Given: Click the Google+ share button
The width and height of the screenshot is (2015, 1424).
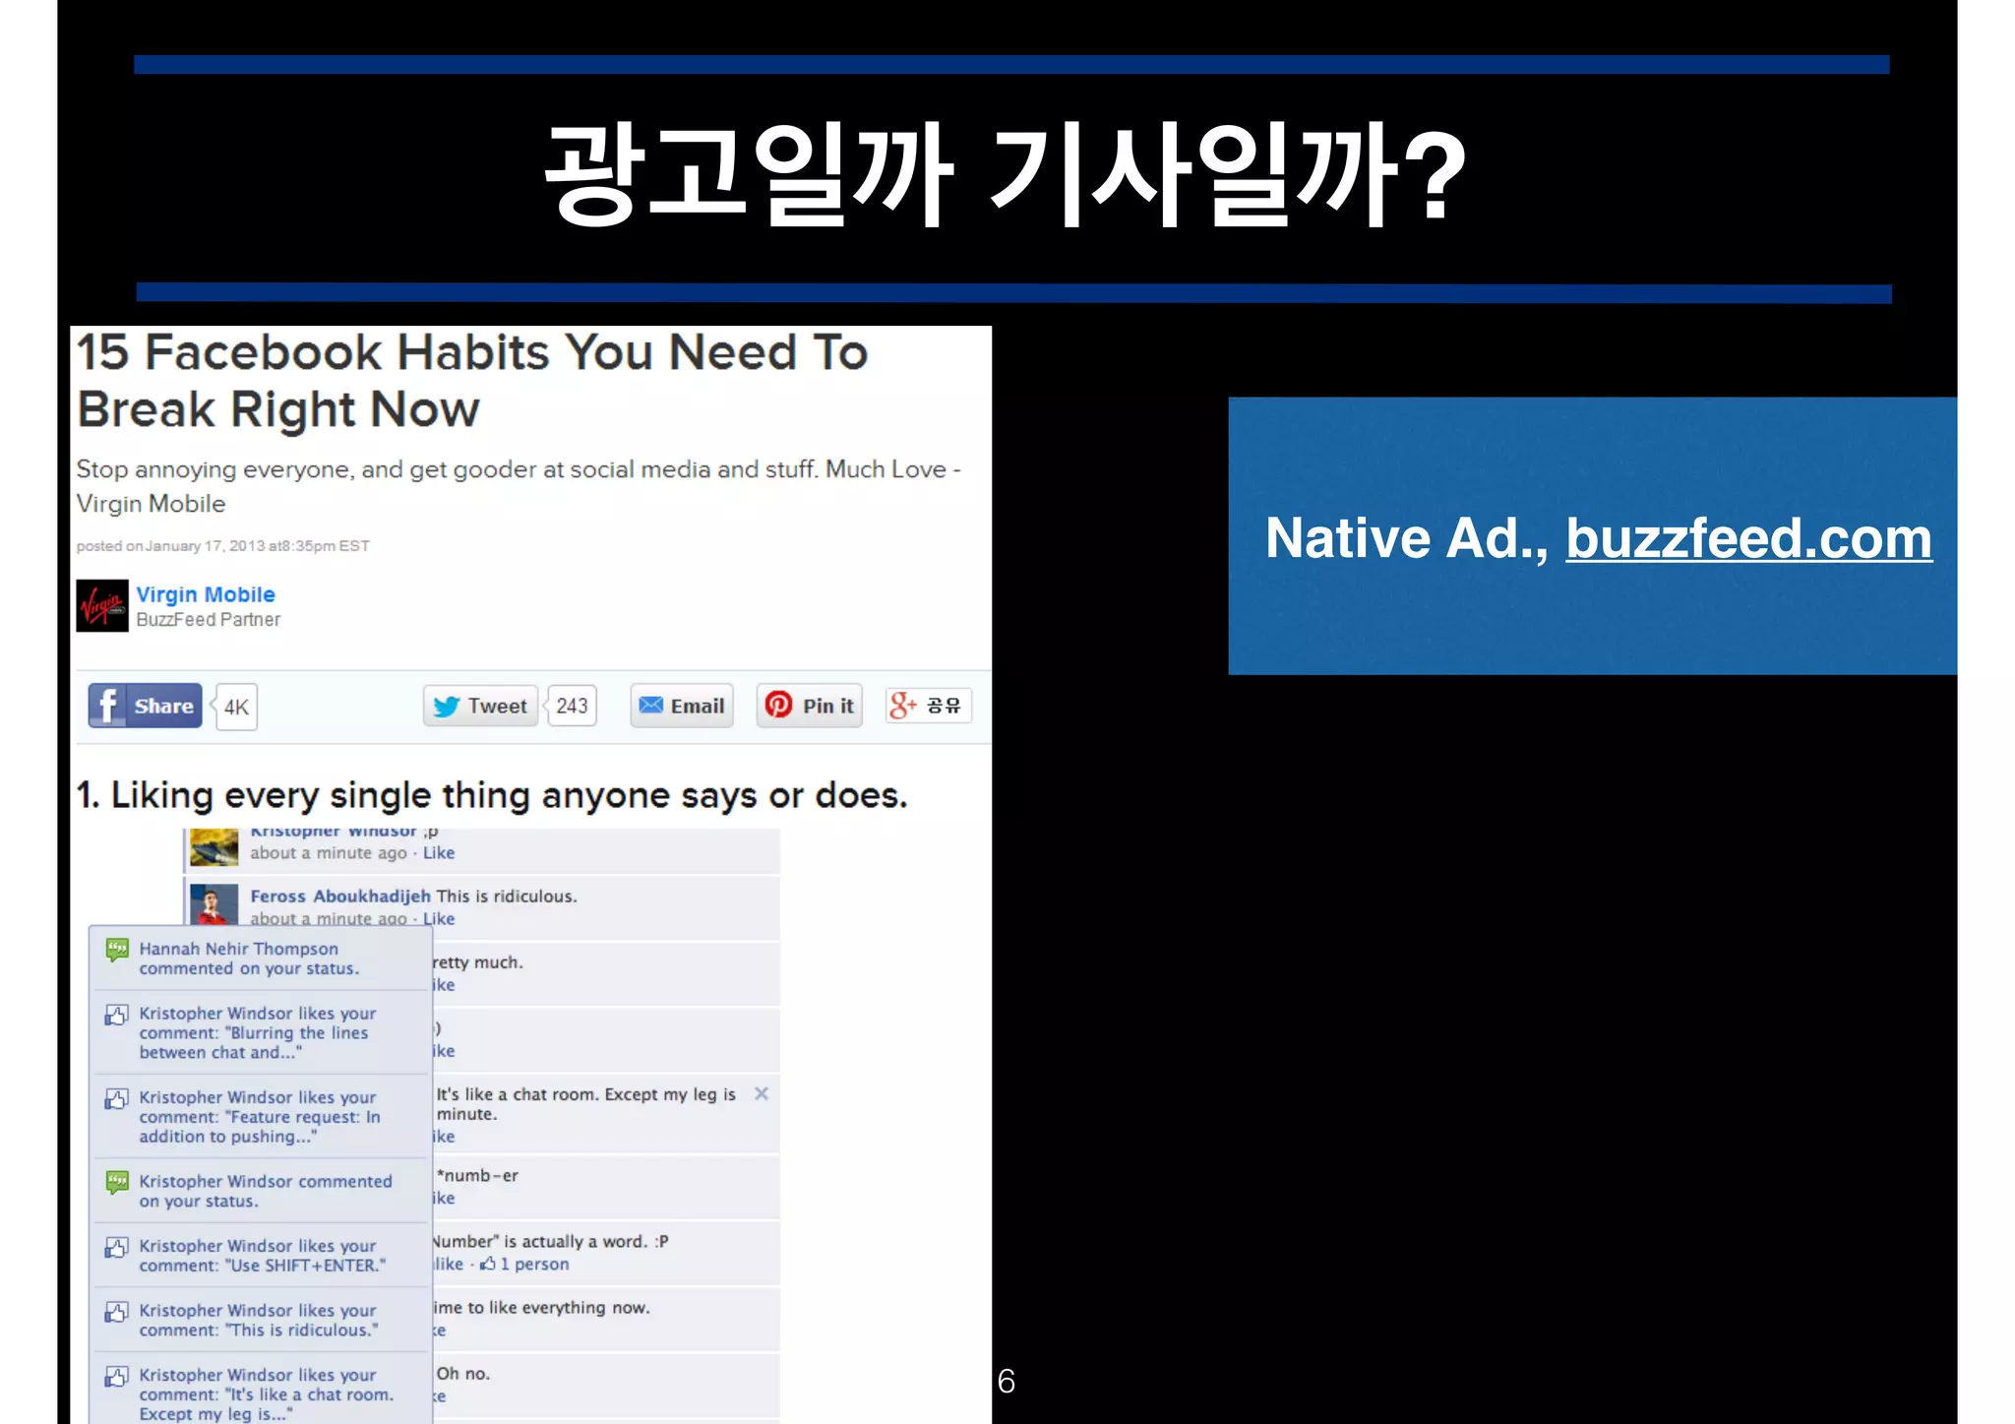Looking at the screenshot, I should coord(928,706).
